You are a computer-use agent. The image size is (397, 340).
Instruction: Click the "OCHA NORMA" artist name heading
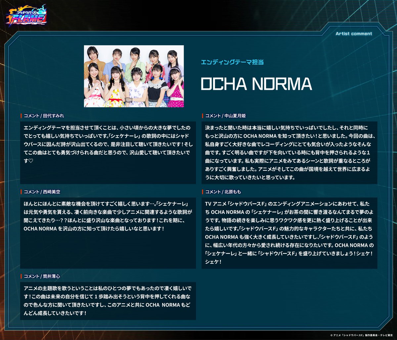pyautogui.click(x=256, y=84)
